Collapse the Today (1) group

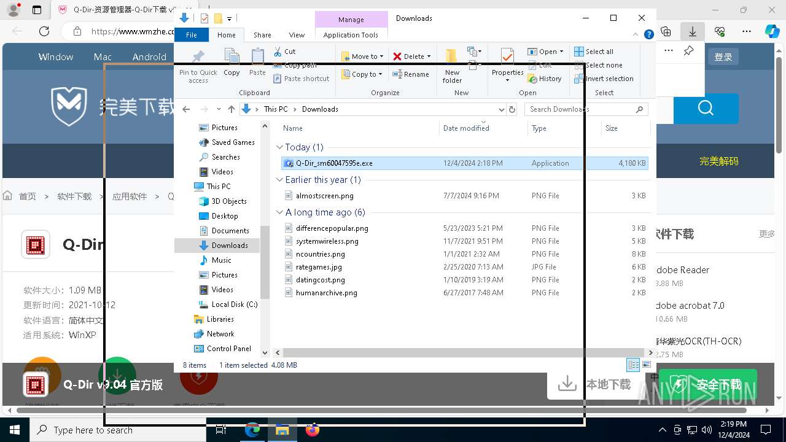pos(279,147)
